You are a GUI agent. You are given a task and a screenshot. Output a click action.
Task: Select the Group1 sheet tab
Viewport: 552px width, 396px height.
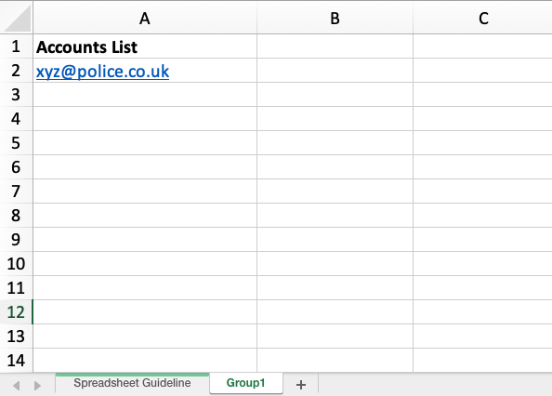[x=245, y=383]
